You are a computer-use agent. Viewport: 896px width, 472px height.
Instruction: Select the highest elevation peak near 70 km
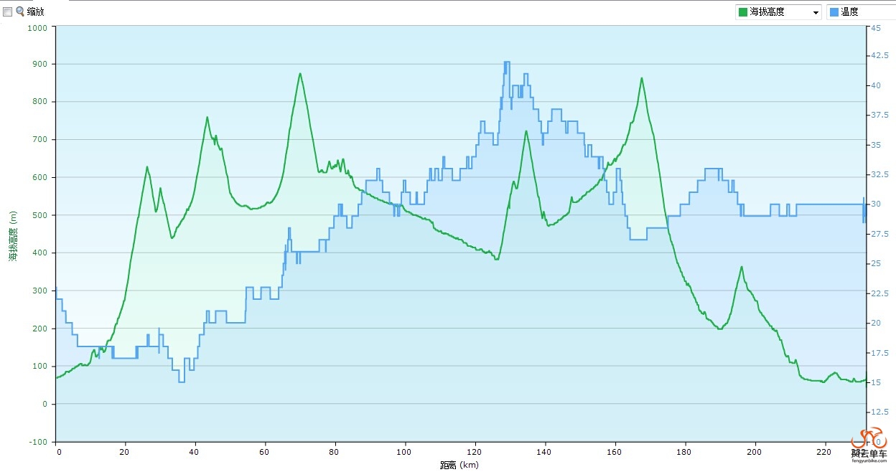300,73
